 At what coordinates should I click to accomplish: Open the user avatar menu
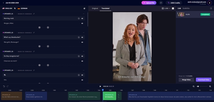209,3
